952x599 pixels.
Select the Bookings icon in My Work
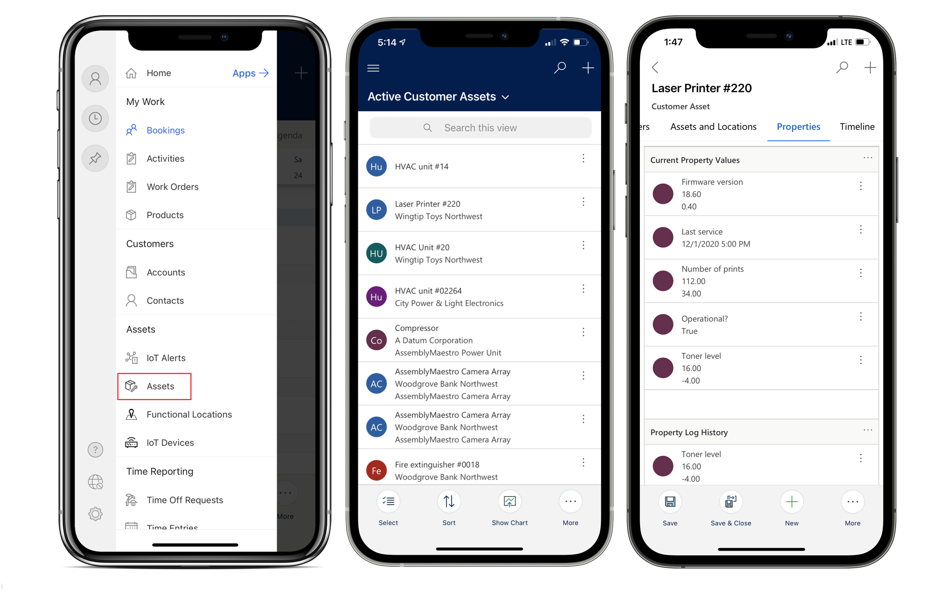point(132,130)
